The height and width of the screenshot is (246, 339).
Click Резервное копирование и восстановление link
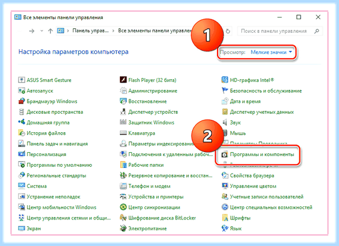[171, 175]
